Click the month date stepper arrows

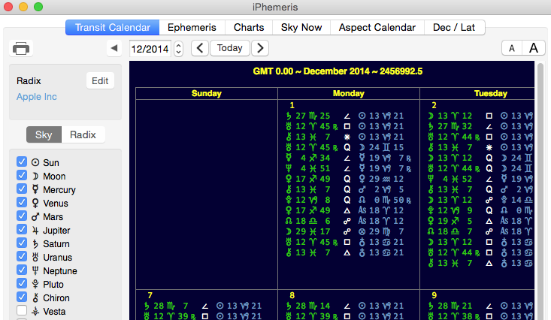178,49
